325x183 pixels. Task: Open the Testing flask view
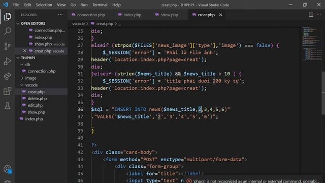click(x=7, y=106)
